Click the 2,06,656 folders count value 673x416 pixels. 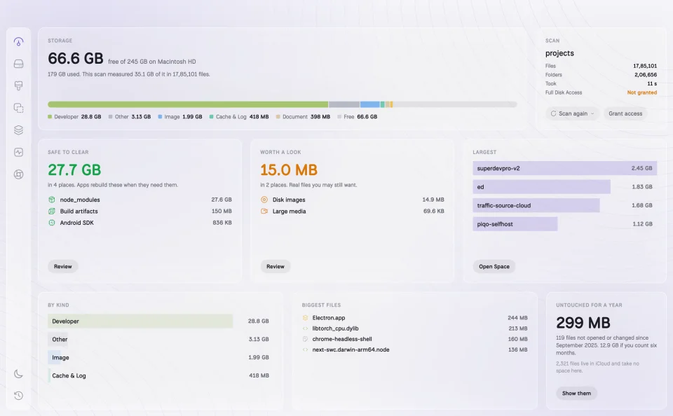tap(646, 75)
